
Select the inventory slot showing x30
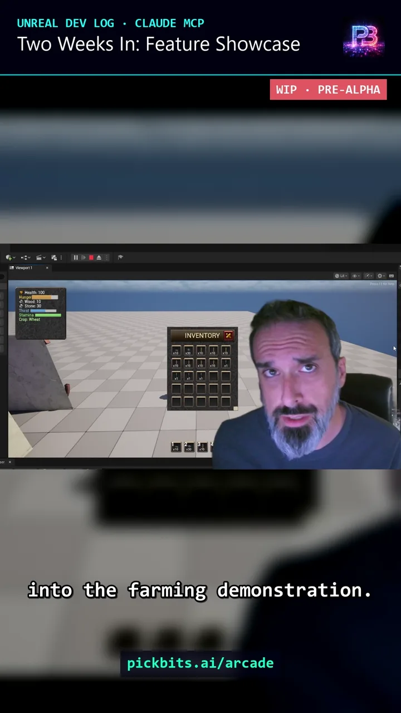(188, 350)
